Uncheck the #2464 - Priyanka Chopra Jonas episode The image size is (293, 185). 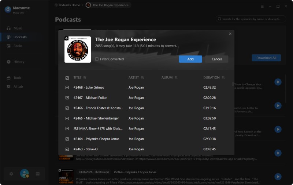pyautogui.click(x=67, y=139)
